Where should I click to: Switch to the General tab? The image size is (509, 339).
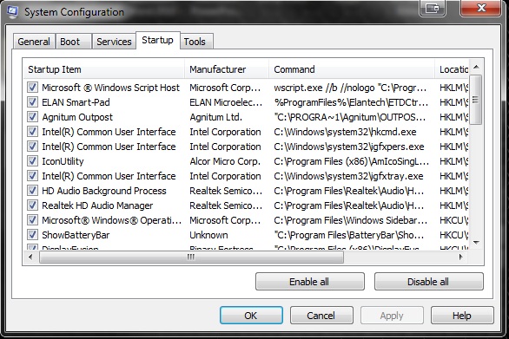click(34, 42)
